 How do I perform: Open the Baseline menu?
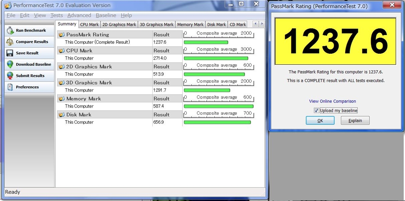[x=106, y=15]
